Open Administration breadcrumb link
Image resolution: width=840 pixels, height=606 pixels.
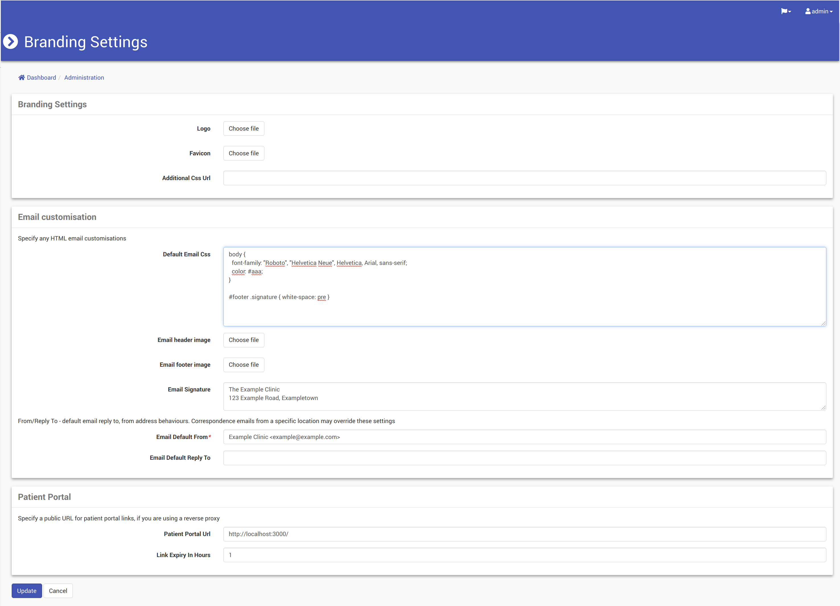tap(84, 77)
